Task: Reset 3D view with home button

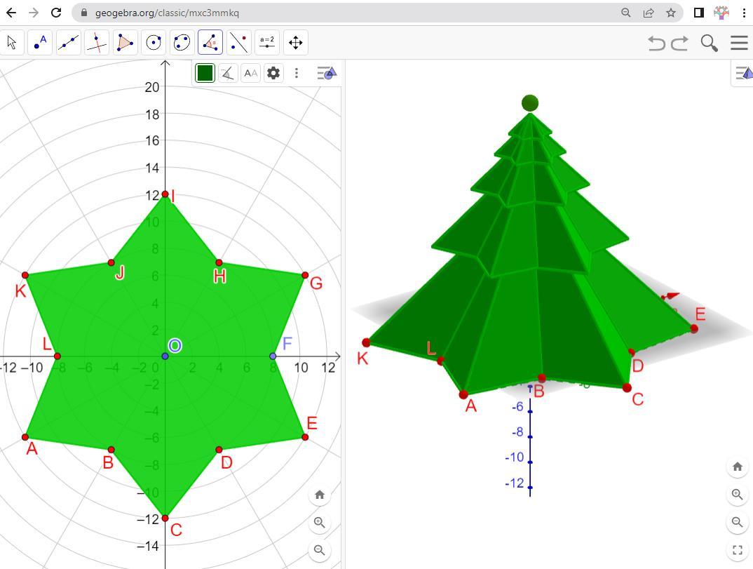Action: click(738, 467)
